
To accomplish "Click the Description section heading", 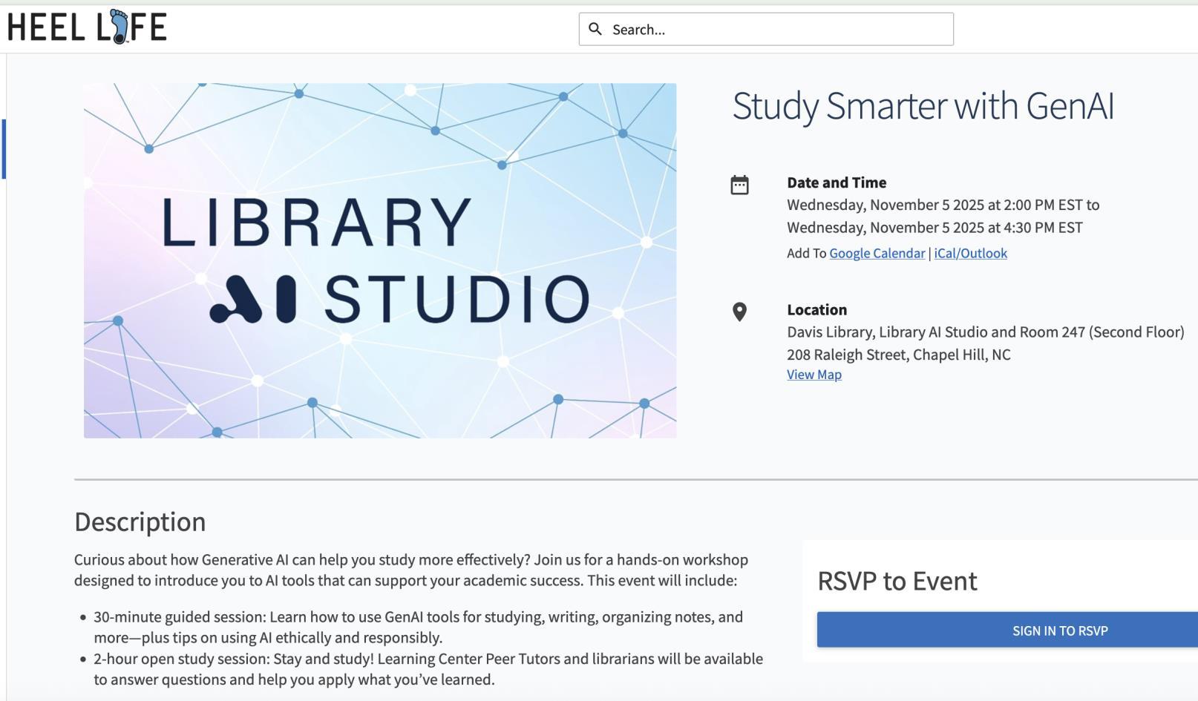I will [x=140, y=522].
